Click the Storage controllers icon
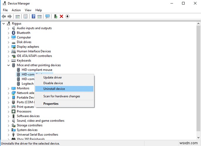 click(x=13, y=125)
